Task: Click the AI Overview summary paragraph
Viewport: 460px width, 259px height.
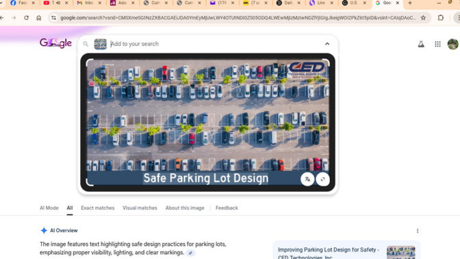Action: pyautogui.click(x=133, y=248)
